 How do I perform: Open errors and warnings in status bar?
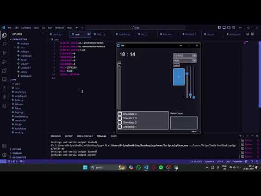click(13, 161)
